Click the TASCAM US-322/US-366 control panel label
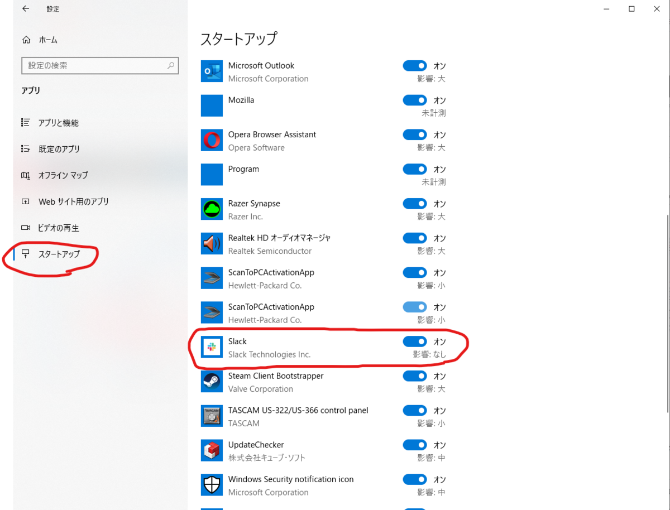 298,410
